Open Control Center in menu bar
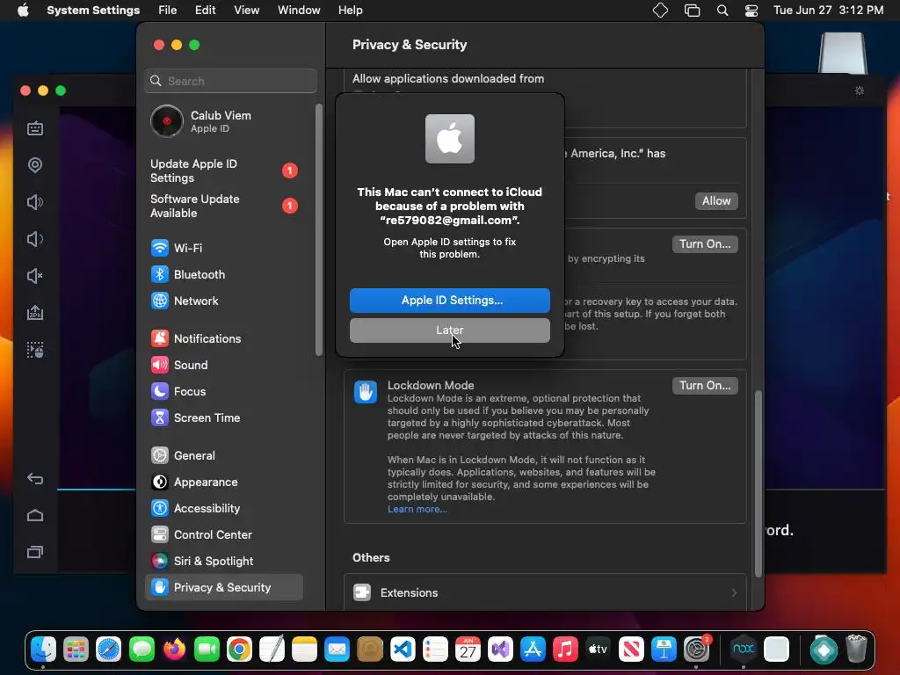Viewport: 900px width, 675px height. pyautogui.click(x=751, y=11)
